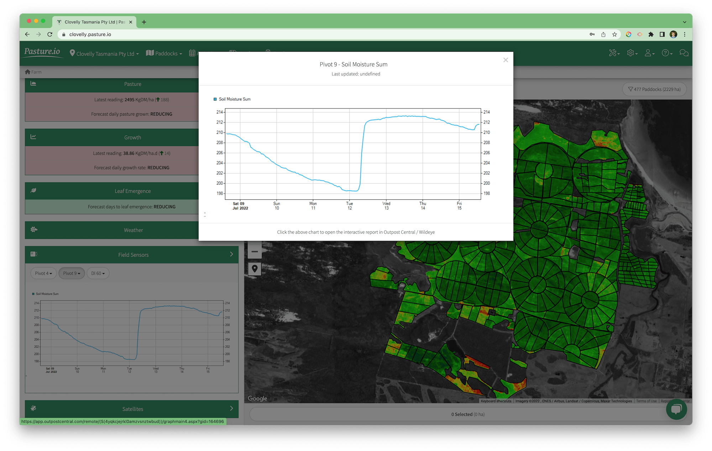Viewport: 712px width, 451px height.
Task: Click Latest reading 38.86 KgDM/ha.d text
Action: pyautogui.click(x=131, y=153)
